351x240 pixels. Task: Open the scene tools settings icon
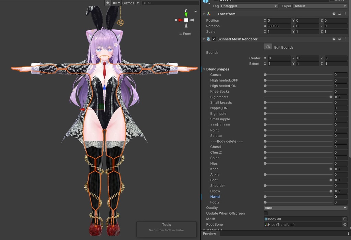click(x=108, y=3)
